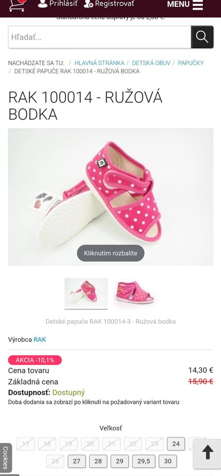
Task: Click the Prihlásiť user icon
Action: coord(43,4)
